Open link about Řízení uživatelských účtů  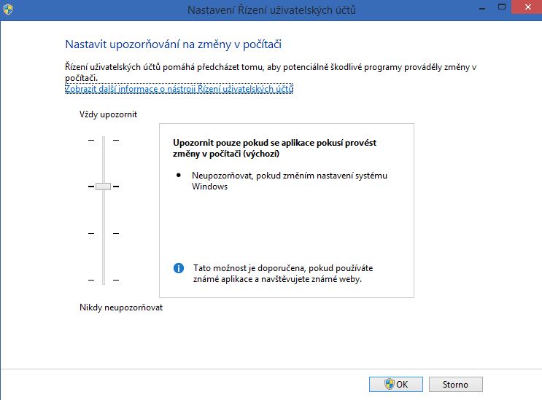pyautogui.click(x=179, y=89)
